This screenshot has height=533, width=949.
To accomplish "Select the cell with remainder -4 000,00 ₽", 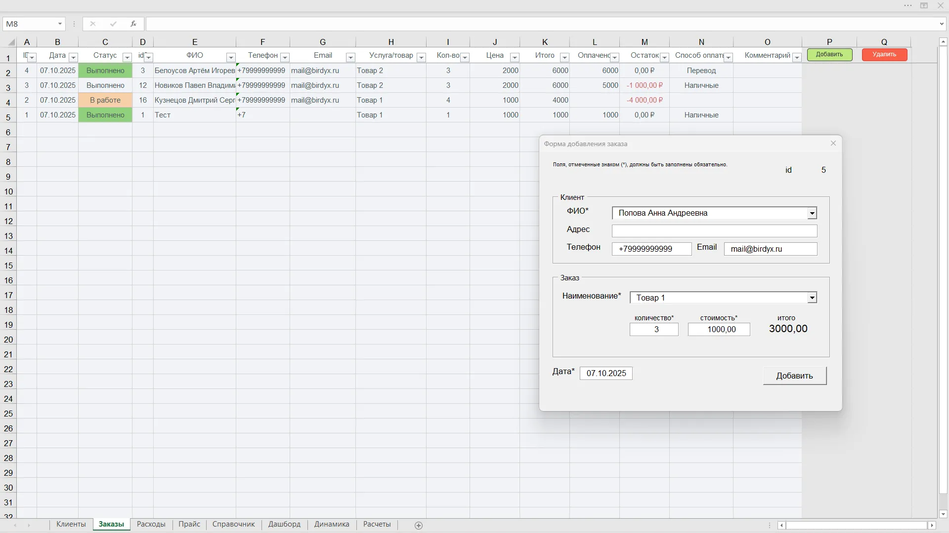I will click(645, 100).
